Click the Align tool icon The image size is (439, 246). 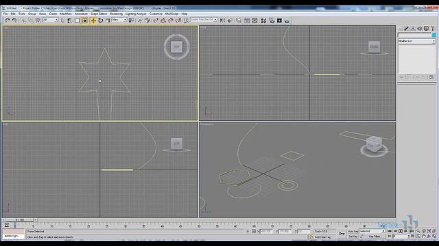[230, 20]
